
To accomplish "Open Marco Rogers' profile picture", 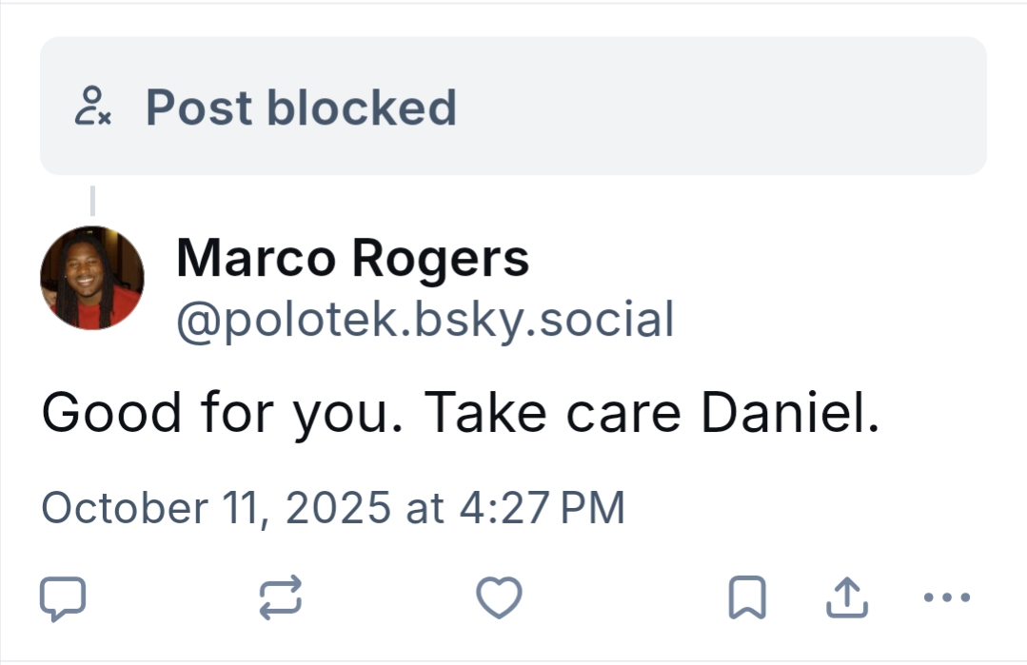I will (x=92, y=278).
